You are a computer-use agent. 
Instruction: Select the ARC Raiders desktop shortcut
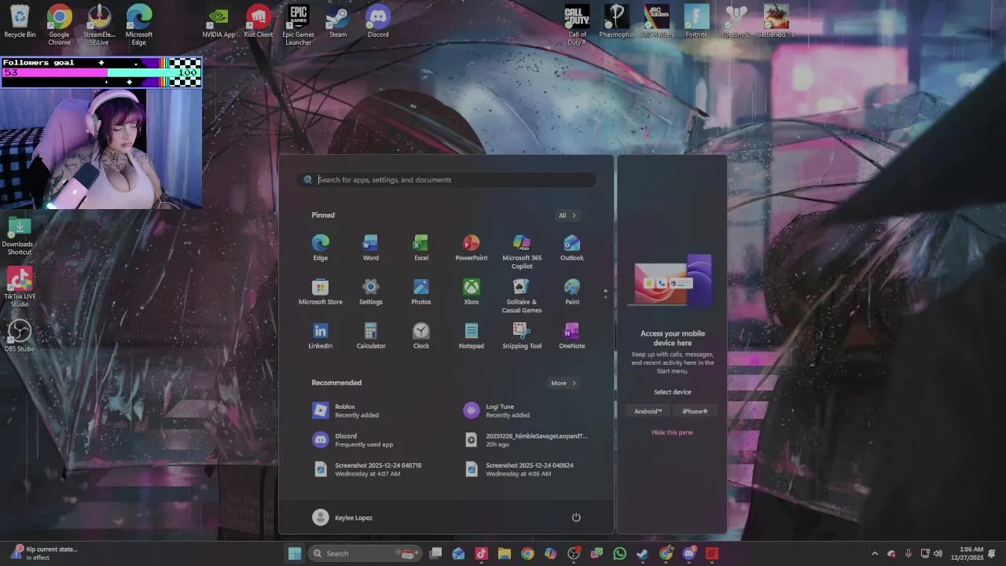(x=656, y=21)
